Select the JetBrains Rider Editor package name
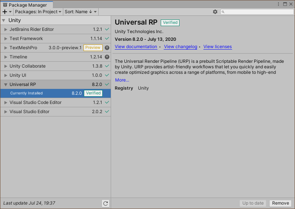The image size is (295, 209). point(32,29)
